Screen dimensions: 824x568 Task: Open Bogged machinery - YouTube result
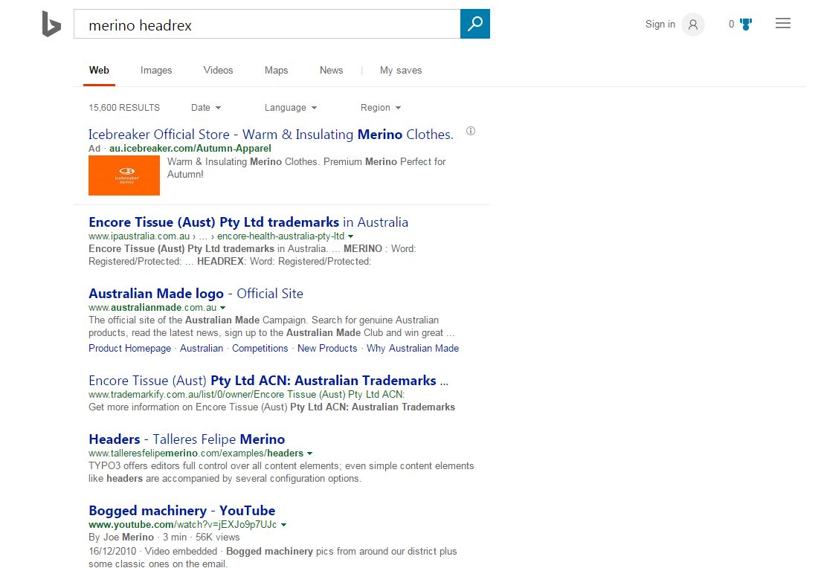point(181,511)
